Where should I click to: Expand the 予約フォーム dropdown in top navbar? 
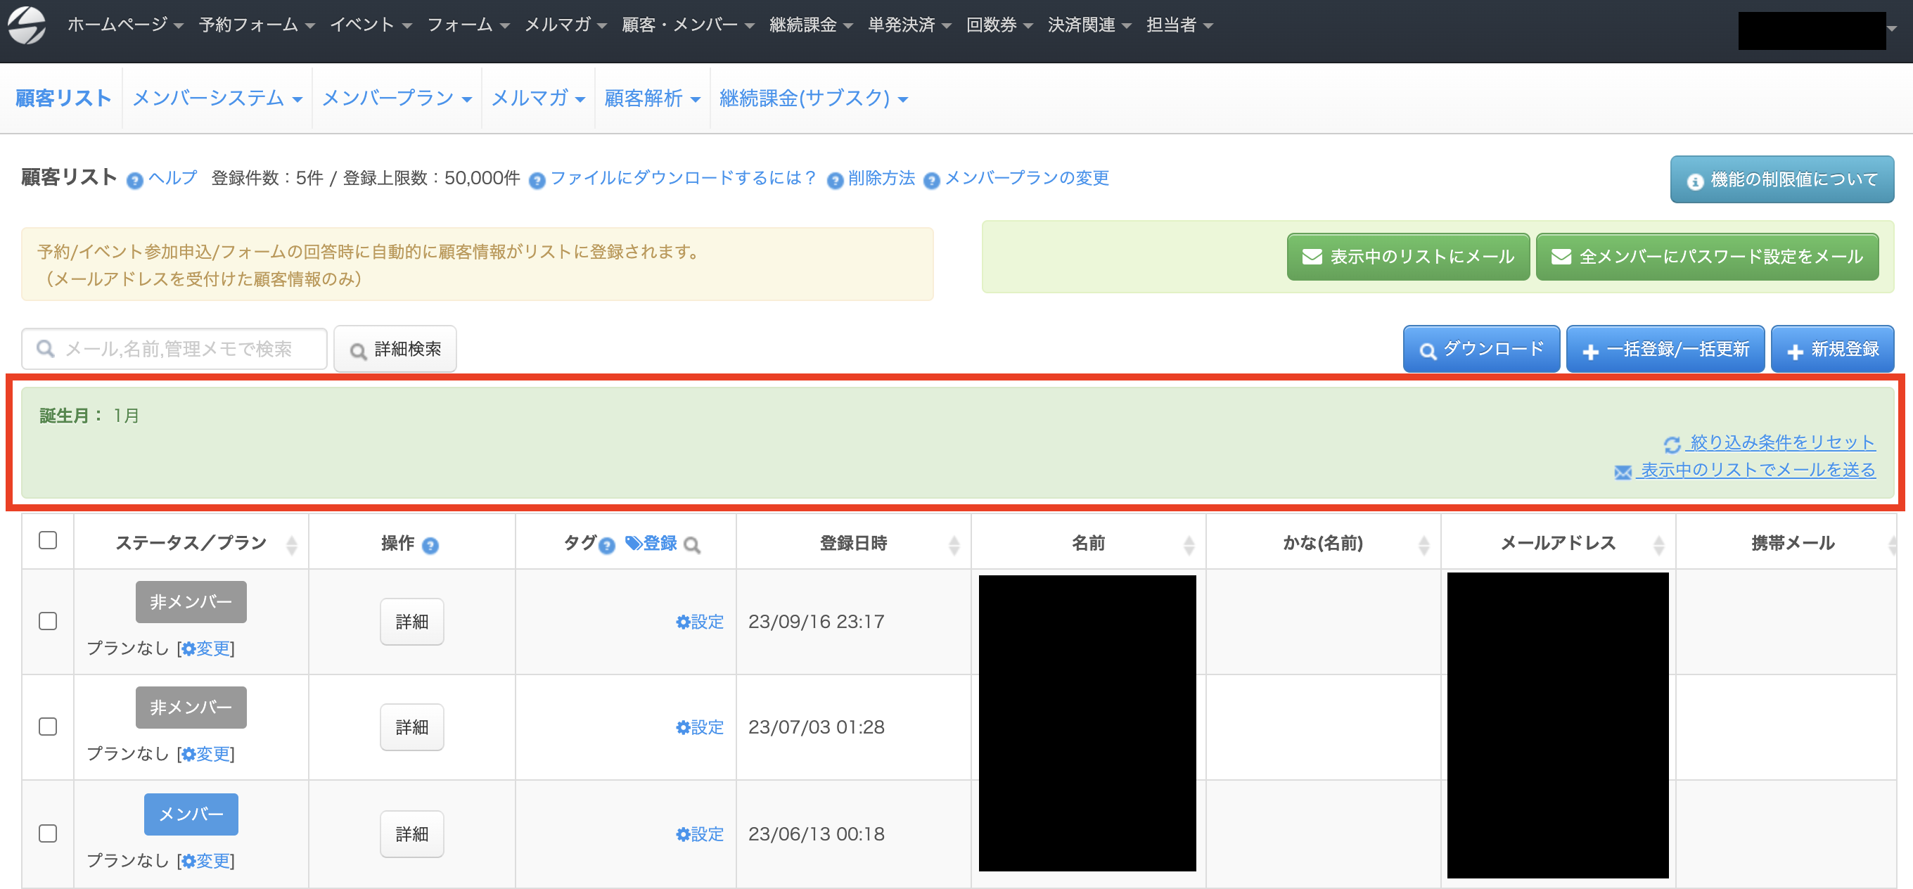256,25
